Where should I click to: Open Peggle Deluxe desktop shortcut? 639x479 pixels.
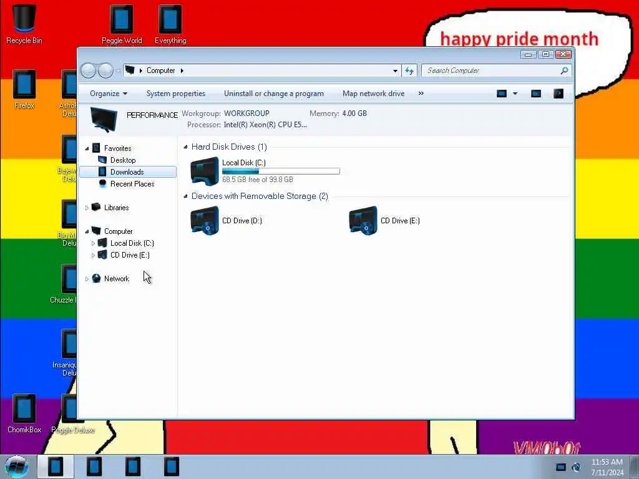73,413
